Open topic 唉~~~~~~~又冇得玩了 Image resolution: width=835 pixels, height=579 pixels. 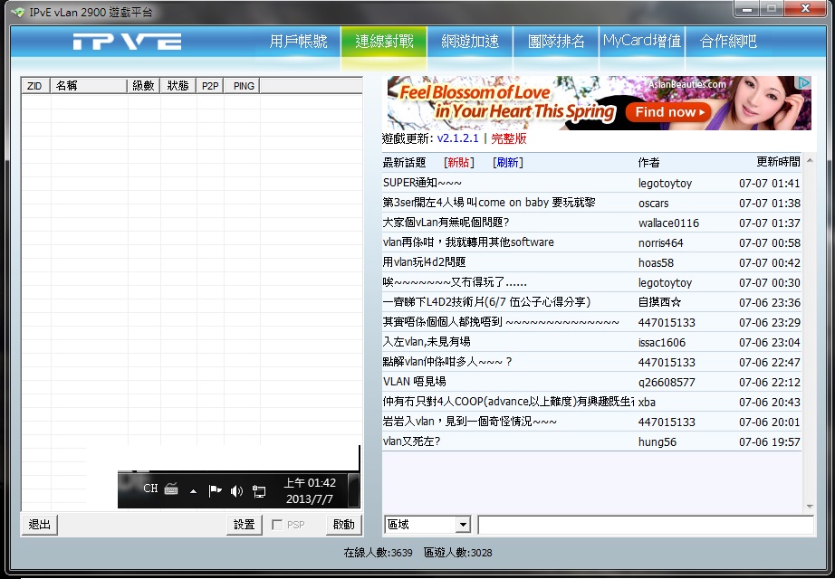tap(455, 282)
